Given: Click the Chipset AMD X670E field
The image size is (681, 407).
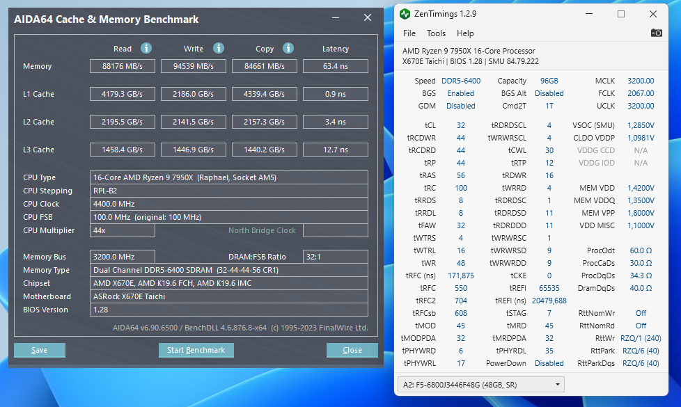Looking at the screenshot, I should [229, 283].
